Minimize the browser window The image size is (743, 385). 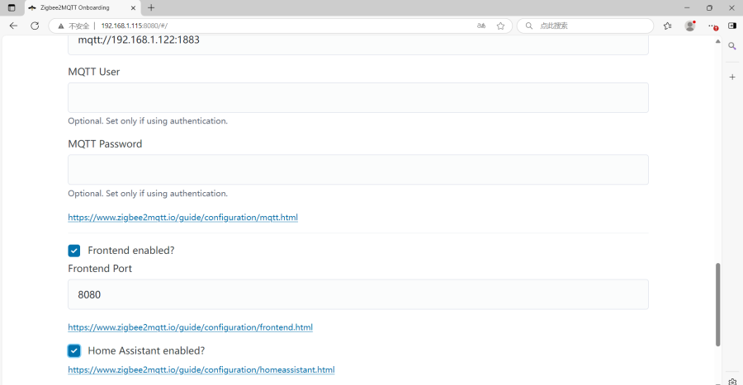pos(687,7)
